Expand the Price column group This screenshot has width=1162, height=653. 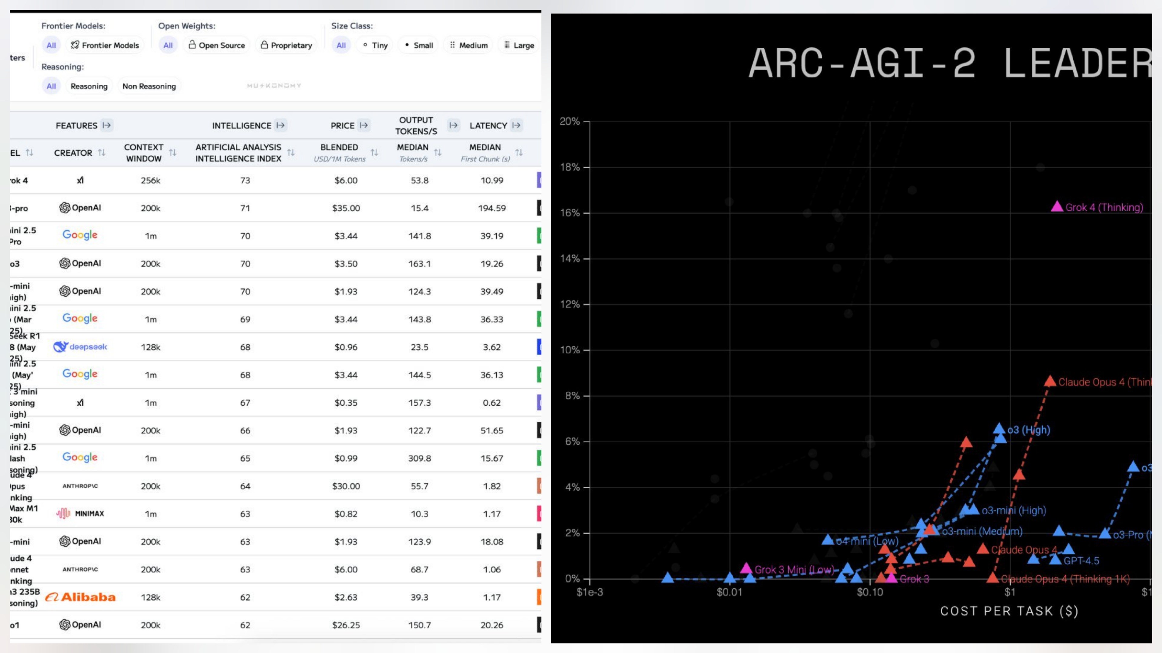(363, 125)
